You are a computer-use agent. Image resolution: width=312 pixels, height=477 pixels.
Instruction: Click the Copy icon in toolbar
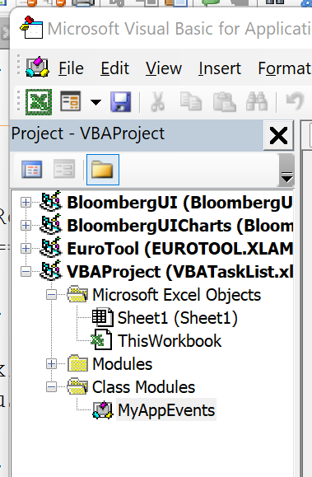(x=191, y=101)
